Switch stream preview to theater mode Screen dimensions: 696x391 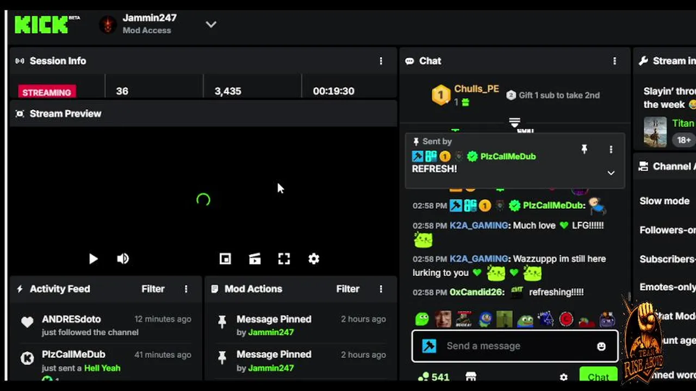click(254, 259)
